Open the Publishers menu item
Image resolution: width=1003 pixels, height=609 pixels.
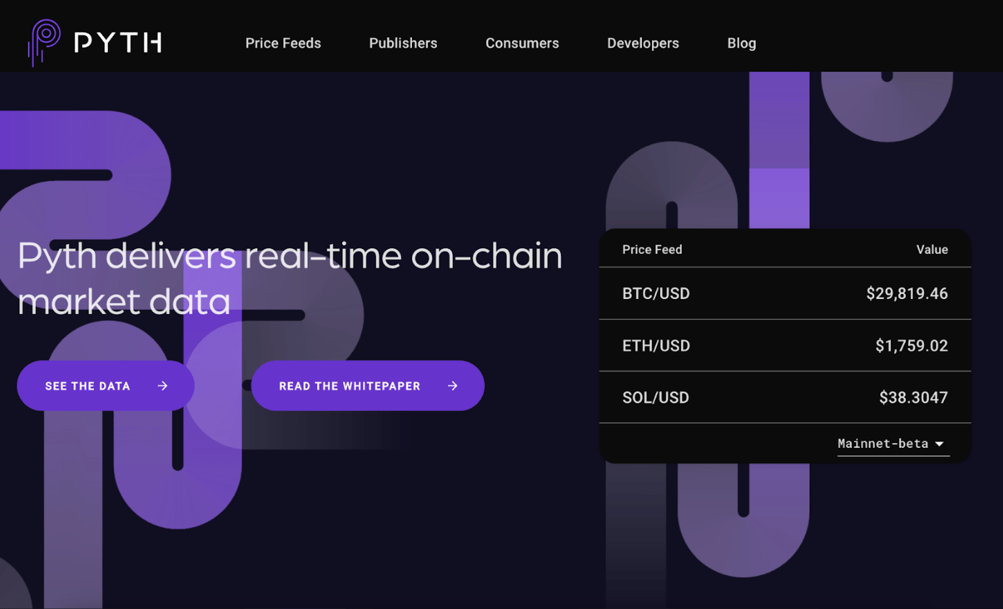click(403, 43)
